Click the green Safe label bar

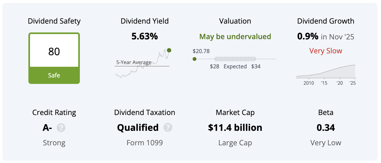pyautogui.click(x=54, y=75)
